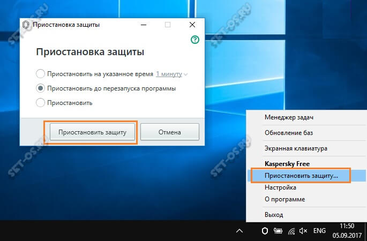The image size is (367, 241).
Task: Open 'Настройка' from the tray menu
Action: [280, 187]
